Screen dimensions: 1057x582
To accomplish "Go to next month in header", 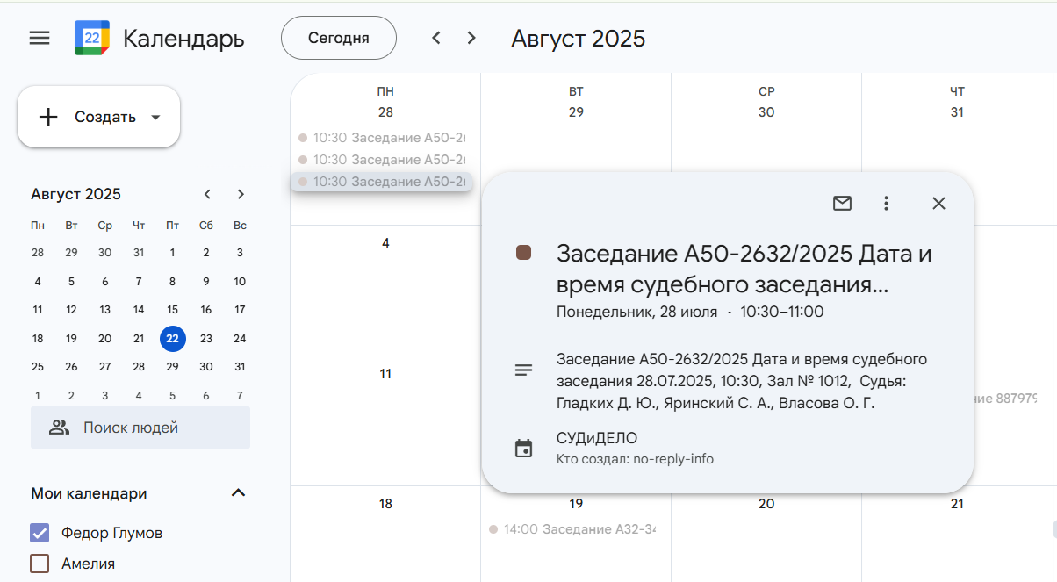I will (x=471, y=38).
